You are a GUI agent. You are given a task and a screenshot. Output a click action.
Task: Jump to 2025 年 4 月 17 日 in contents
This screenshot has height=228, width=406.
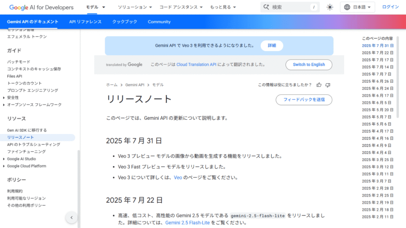click(377, 131)
